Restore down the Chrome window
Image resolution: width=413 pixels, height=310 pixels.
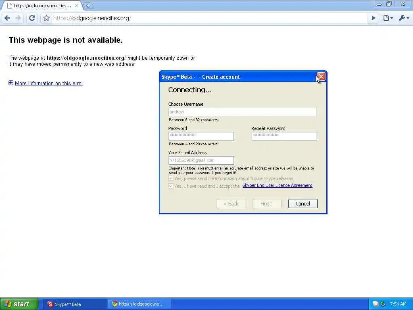[389, 4]
